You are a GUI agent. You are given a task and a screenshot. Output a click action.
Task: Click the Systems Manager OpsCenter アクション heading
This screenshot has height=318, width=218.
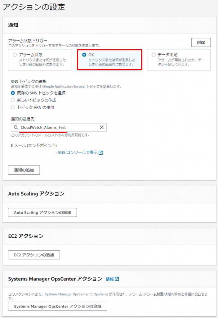click(x=55, y=279)
